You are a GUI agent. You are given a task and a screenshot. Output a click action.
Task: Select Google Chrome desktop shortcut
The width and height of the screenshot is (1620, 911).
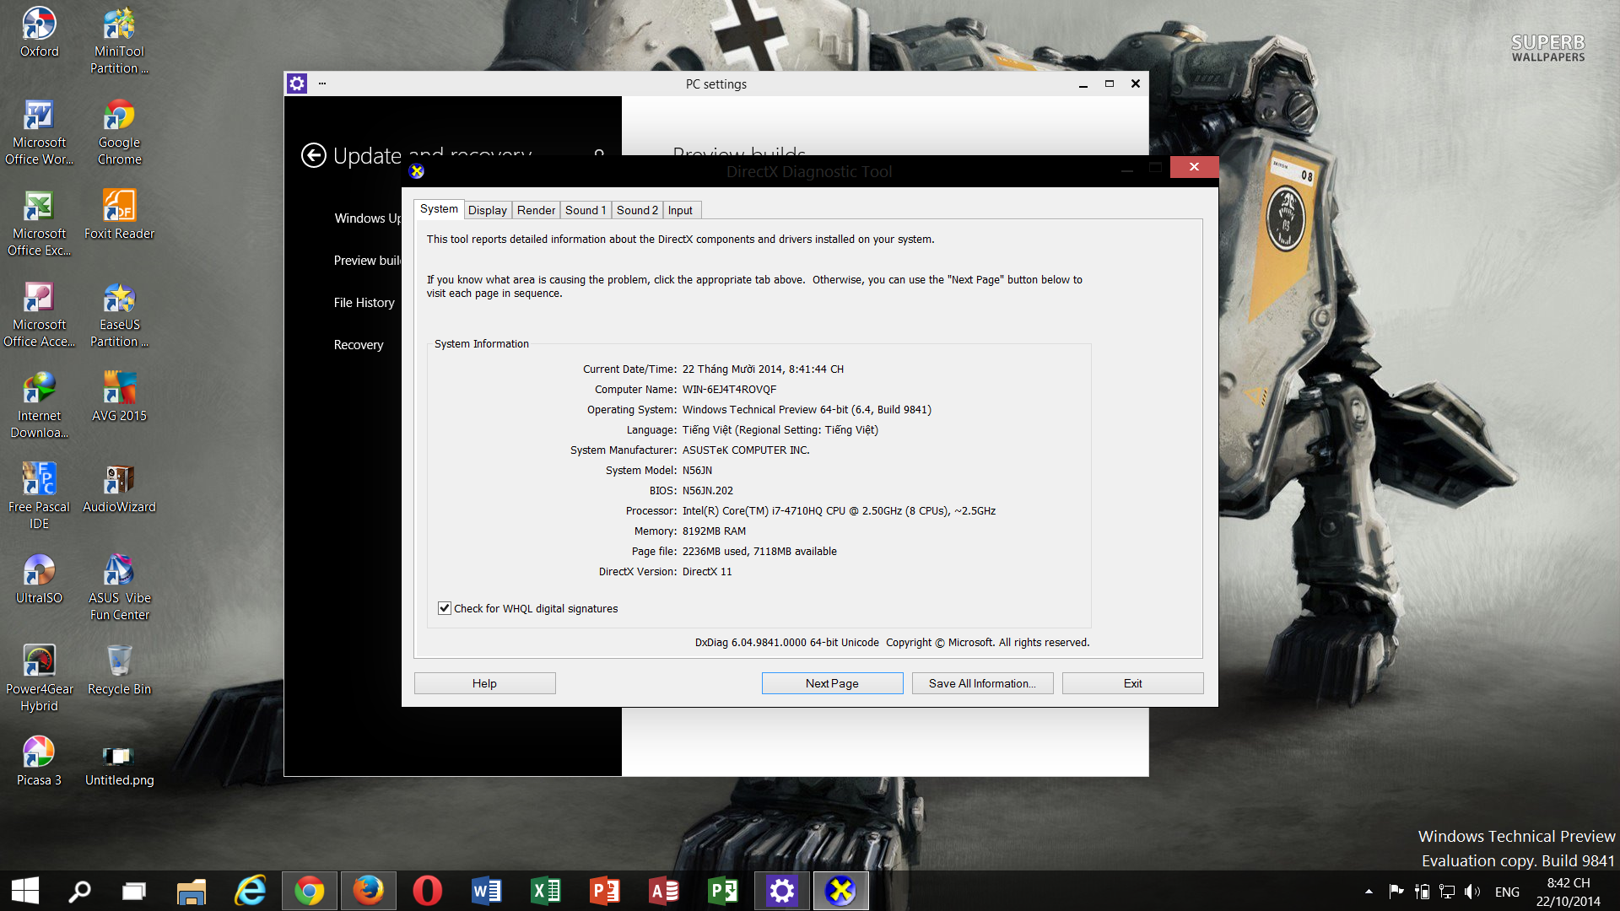[119, 132]
